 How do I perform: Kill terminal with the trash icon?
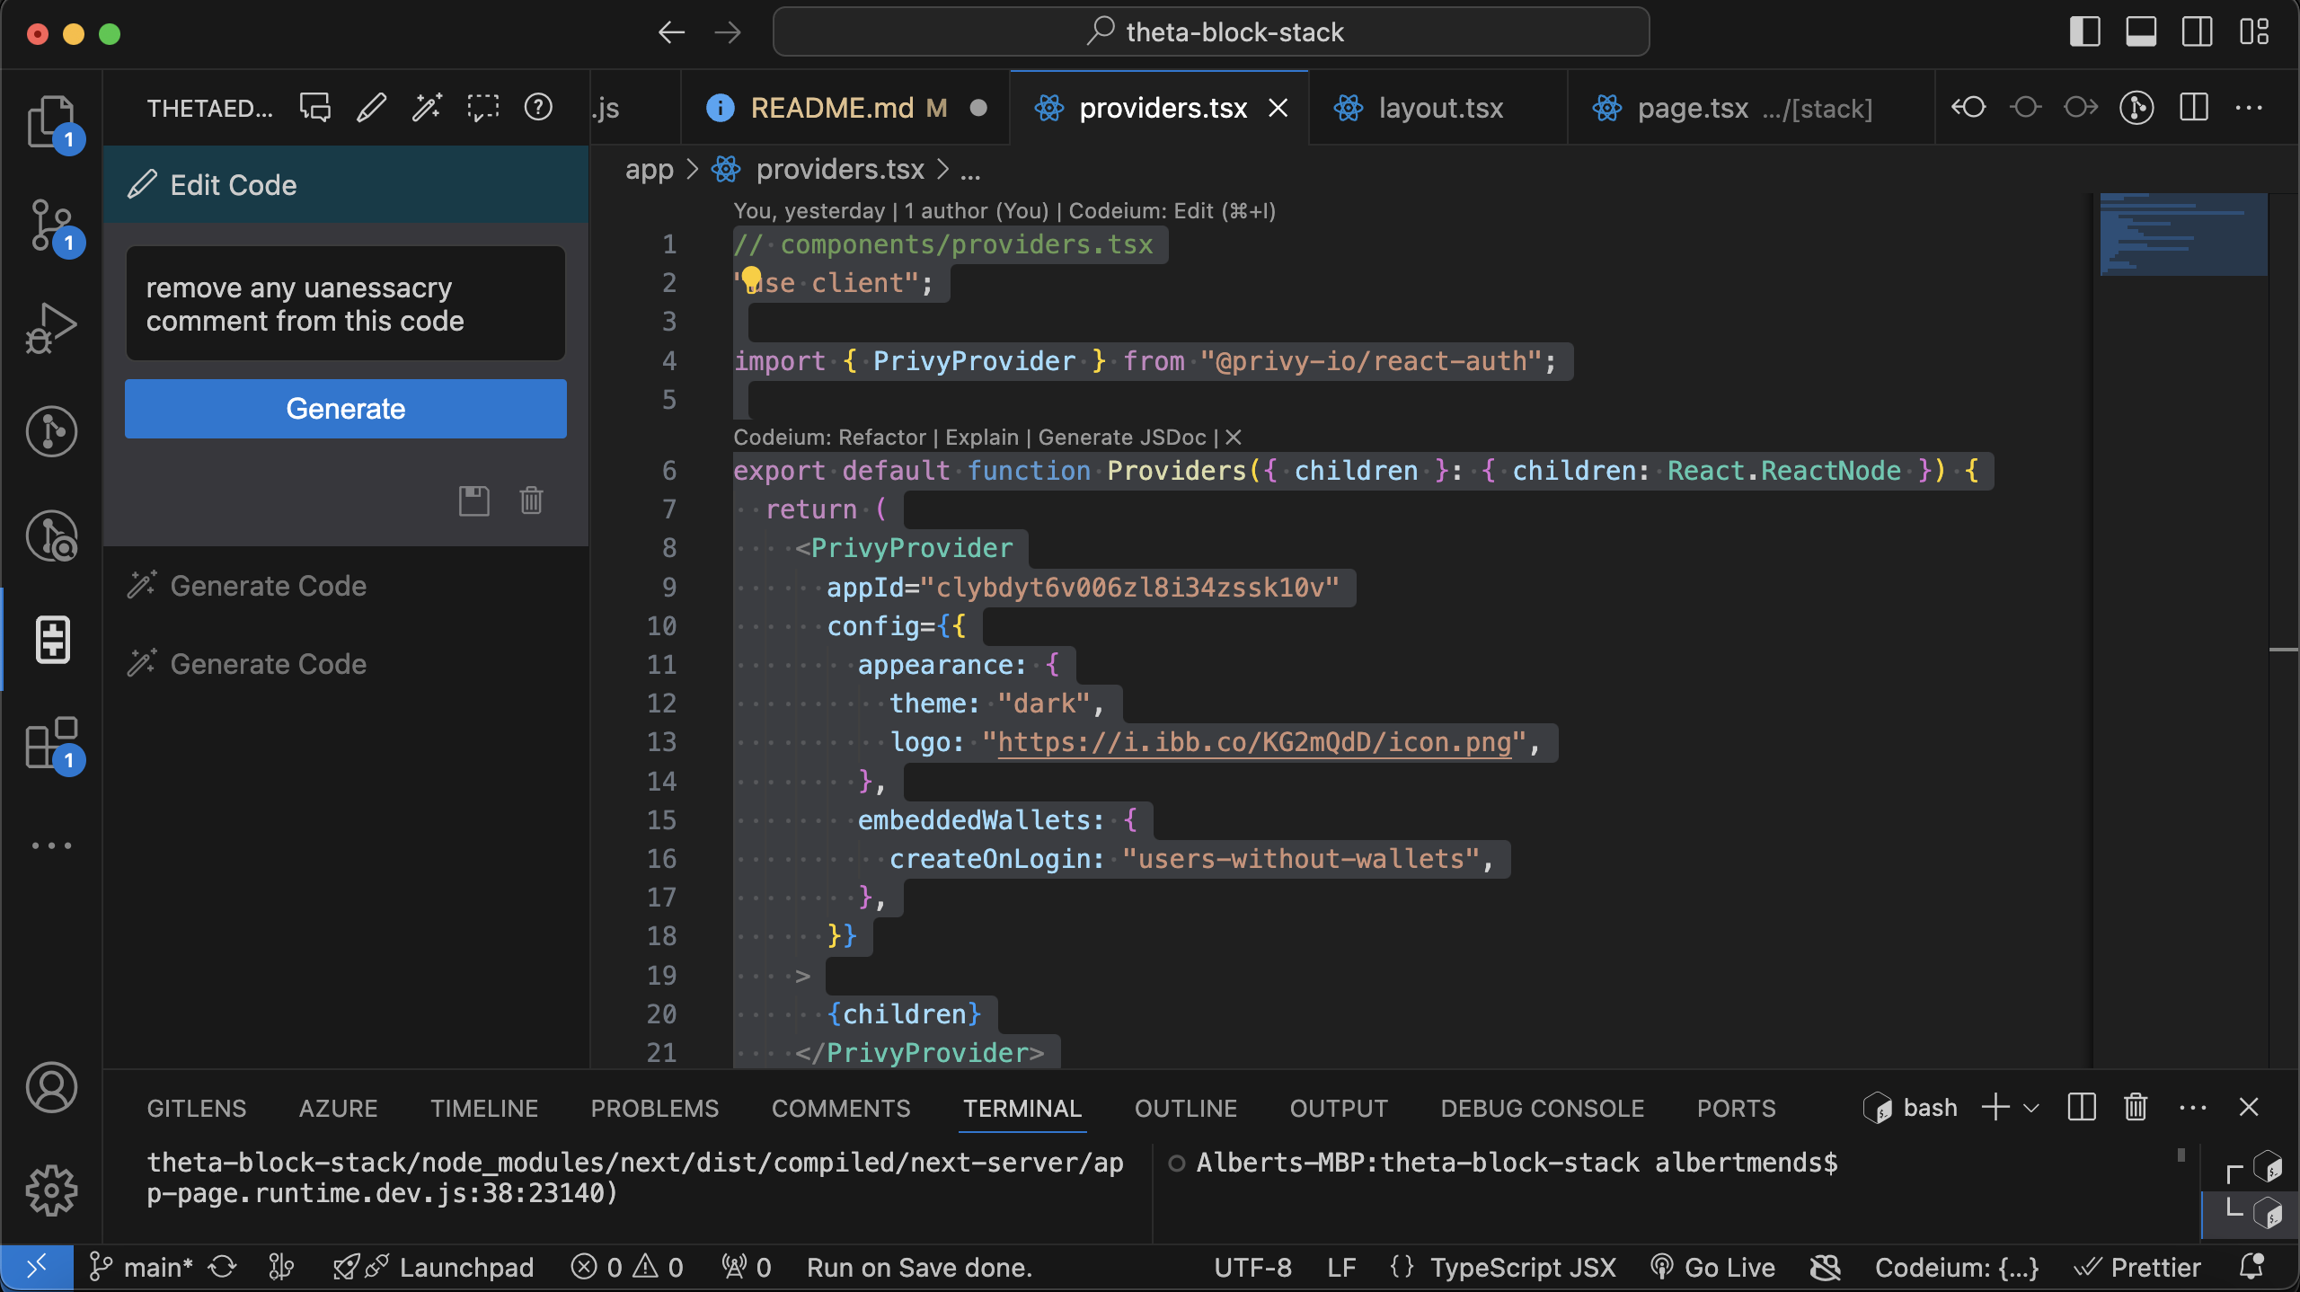2135,1107
